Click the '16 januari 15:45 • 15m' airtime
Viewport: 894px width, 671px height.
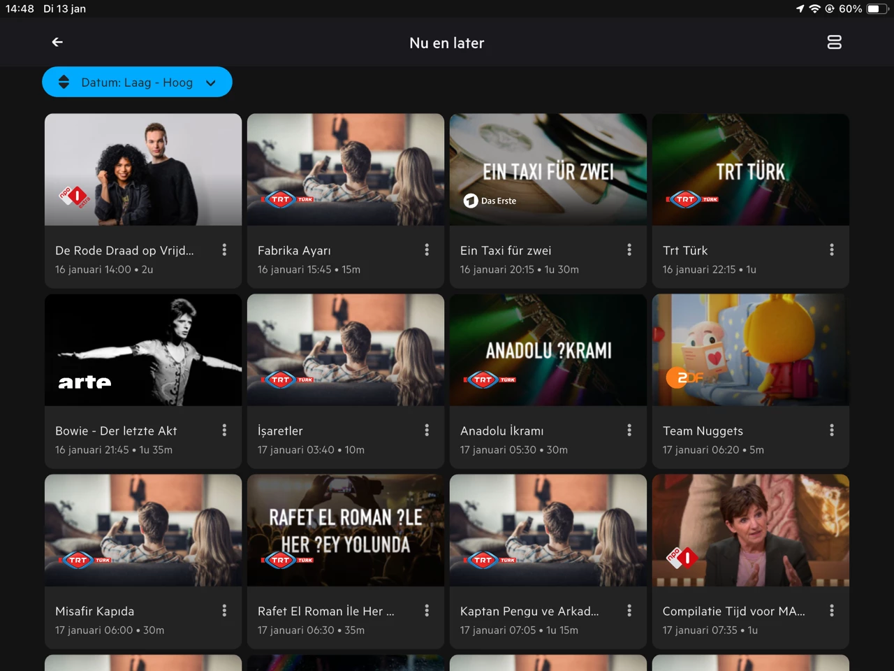(309, 270)
